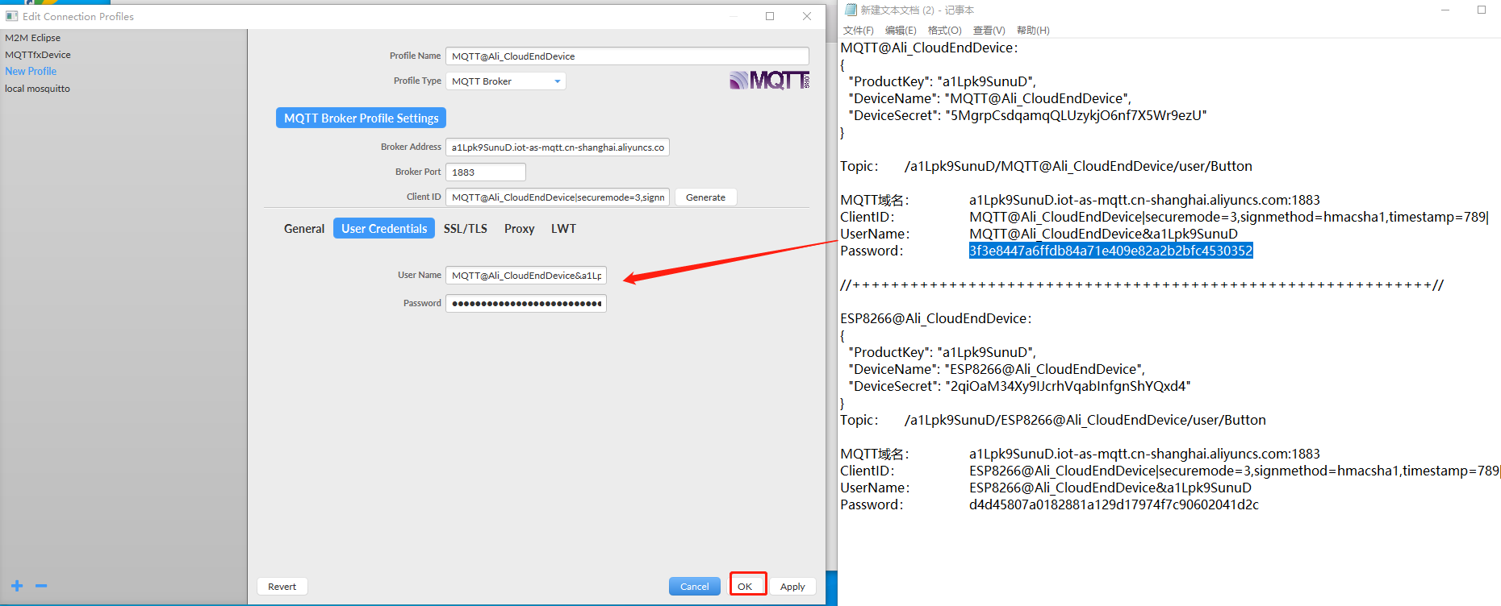1501x606 pixels.
Task: Switch to the User Credentials tab
Action: [x=384, y=229]
